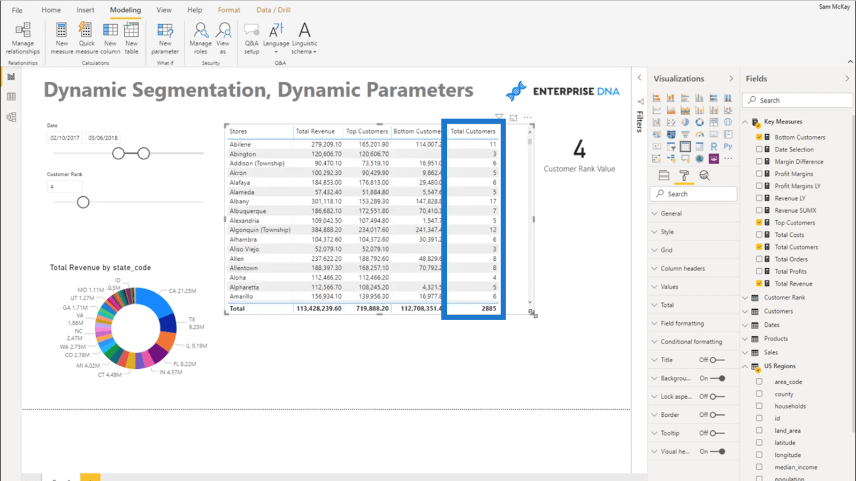Open the Data / Drill tab
Image resolution: width=856 pixels, height=481 pixels.
273,10
